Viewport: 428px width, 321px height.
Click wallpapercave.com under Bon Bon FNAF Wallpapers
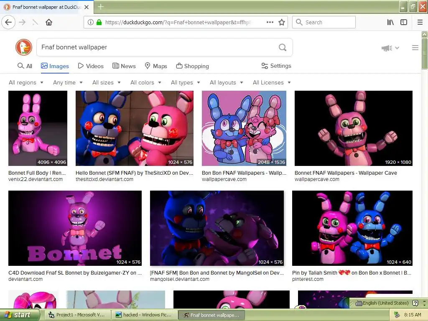(224, 179)
